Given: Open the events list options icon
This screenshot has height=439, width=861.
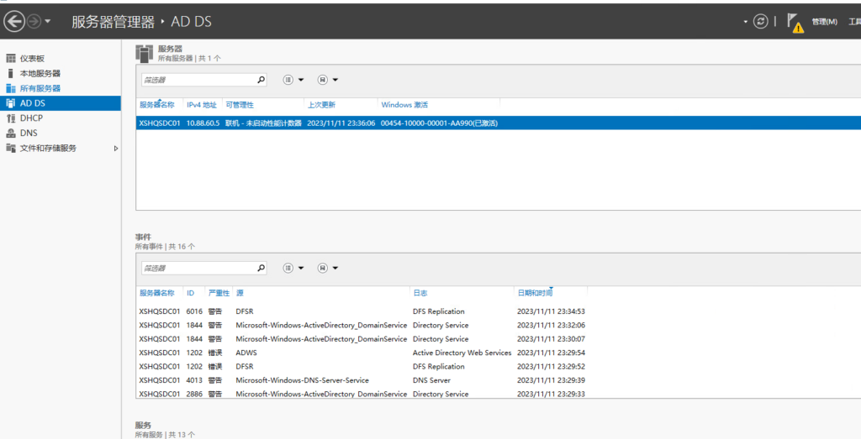Looking at the screenshot, I should point(288,268).
